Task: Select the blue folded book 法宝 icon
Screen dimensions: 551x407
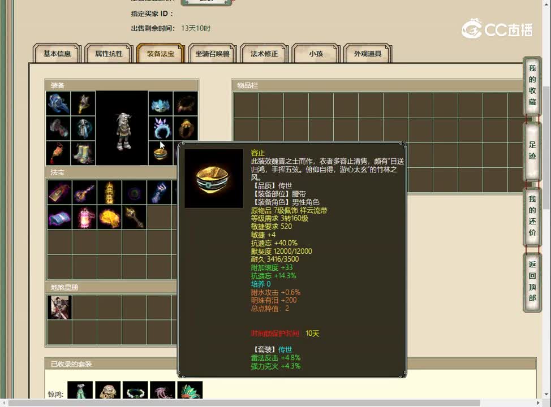Action: 59,218
